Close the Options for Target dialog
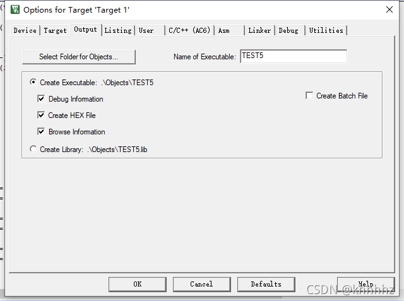The width and height of the screenshot is (404, 301). 389,9
